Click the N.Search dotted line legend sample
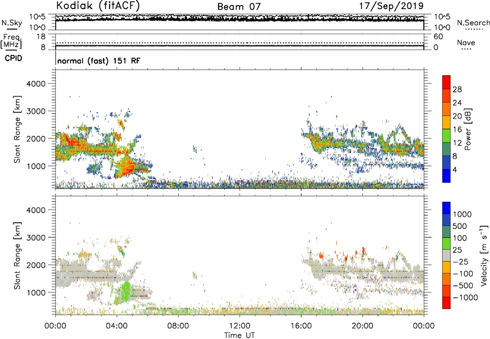 (x=473, y=29)
